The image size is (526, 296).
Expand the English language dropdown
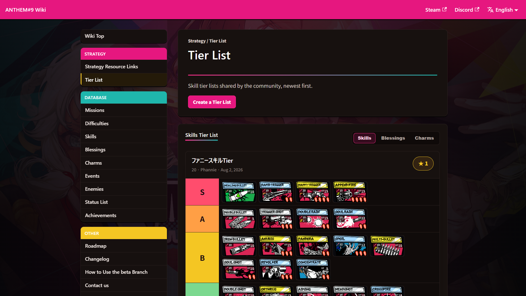click(503, 10)
